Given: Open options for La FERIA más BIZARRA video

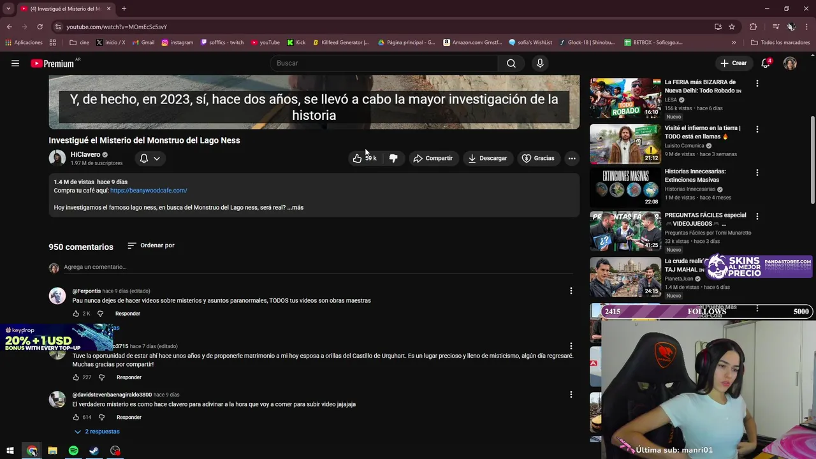Looking at the screenshot, I should tap(757, 84).
